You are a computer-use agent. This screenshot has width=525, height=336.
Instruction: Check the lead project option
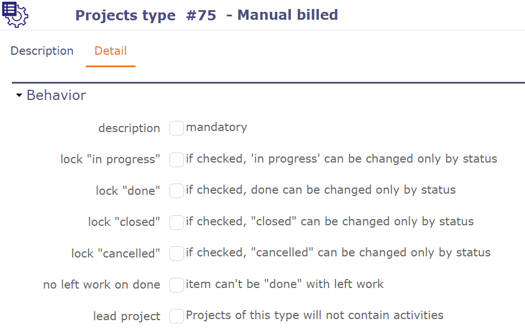(176, 316)
